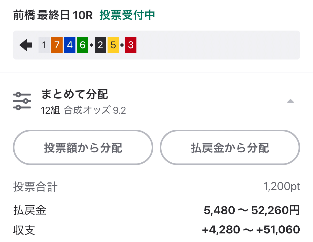This screenshot has width=313, height=242.
Task: Select the black number 2 badge
Action: pos(100,45)
